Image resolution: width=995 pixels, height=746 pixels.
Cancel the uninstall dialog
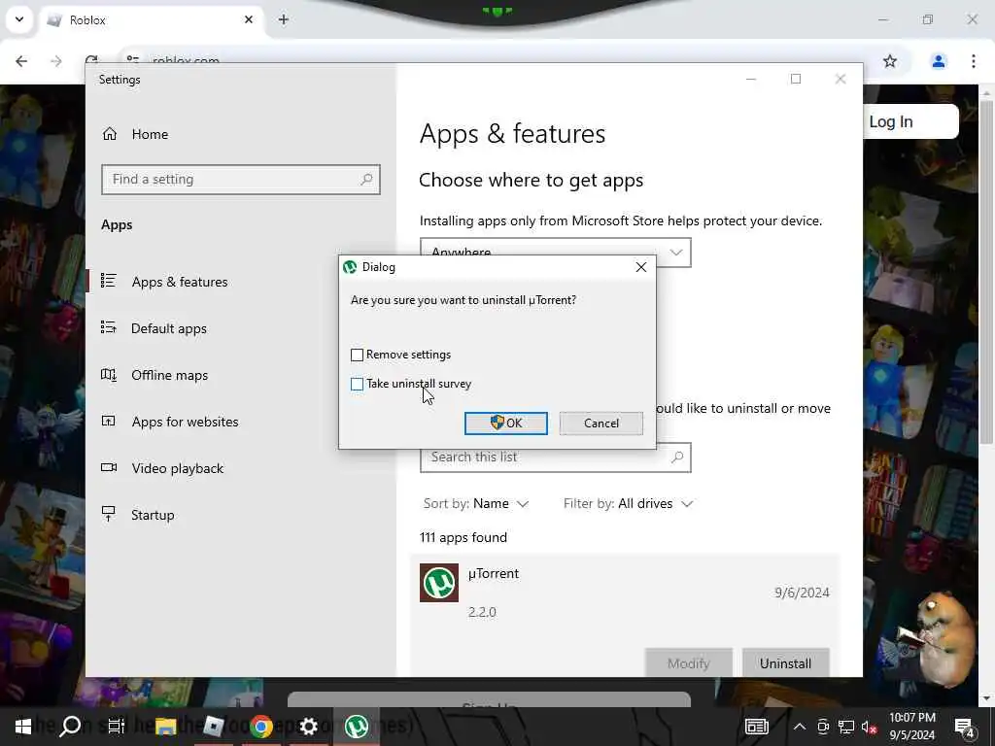pos(600,424)
